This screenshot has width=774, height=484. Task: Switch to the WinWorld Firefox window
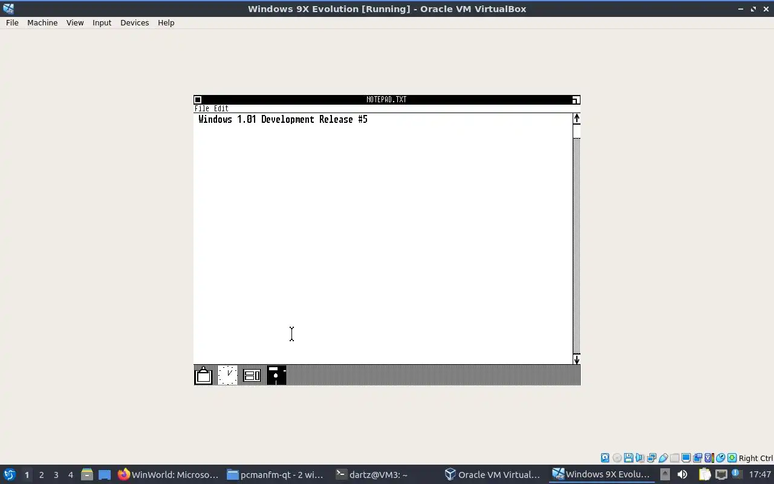coord(168,474)
